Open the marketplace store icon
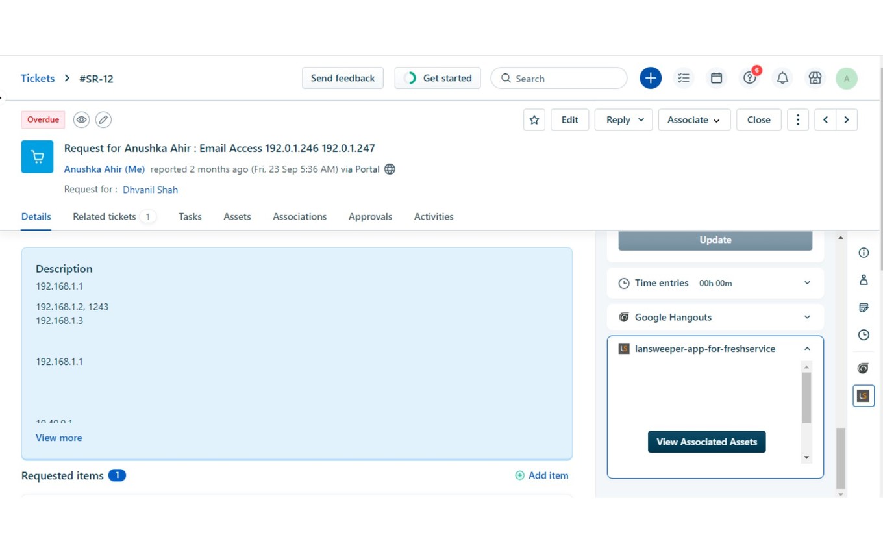This screenshot has width=883, height=552. pyautogui.click(x=815, y=78)
